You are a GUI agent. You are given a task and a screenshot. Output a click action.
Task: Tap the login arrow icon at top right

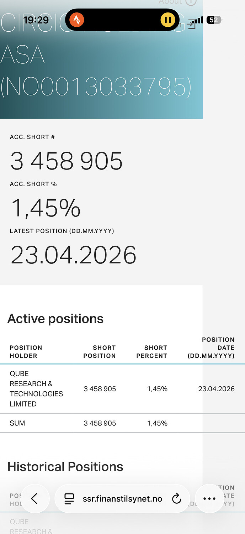click(x=192, y=25)
